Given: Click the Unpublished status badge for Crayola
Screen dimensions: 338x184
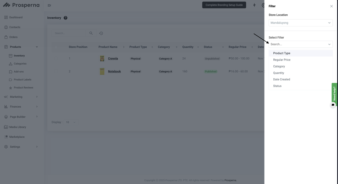Looking at the screenshot, I should pos(212,59).
